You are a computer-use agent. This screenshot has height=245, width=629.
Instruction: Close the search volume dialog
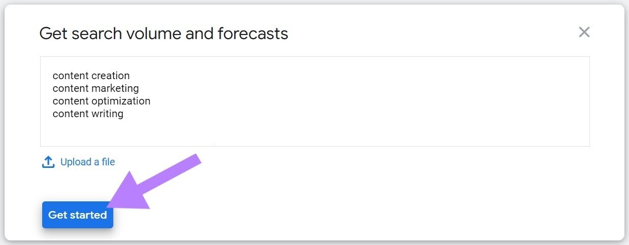(x=584, y=32)
